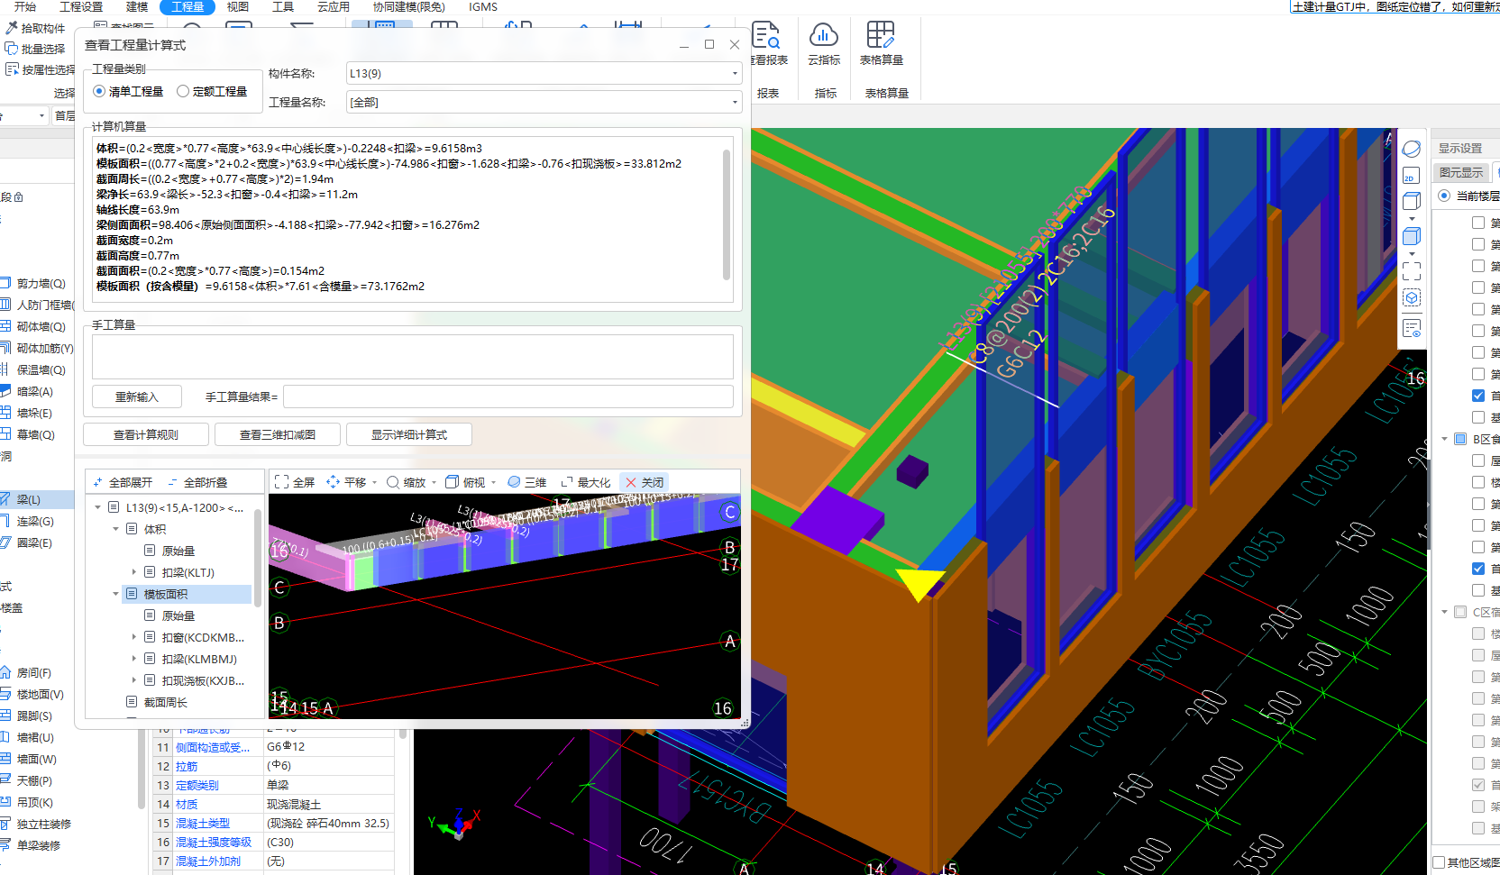1500x875 pixels.
Task: Expand the 扣窗(KCDKMB...) tree node
Action: pos(134,637)
